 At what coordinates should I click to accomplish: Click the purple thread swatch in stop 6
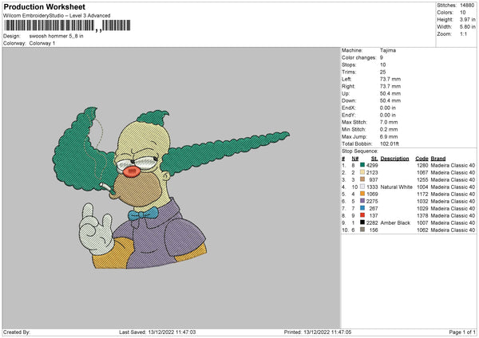[362, 201]
